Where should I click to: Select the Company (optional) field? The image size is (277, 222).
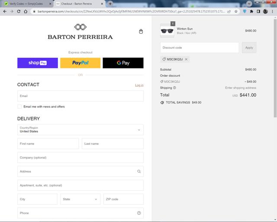click(81, 157)
